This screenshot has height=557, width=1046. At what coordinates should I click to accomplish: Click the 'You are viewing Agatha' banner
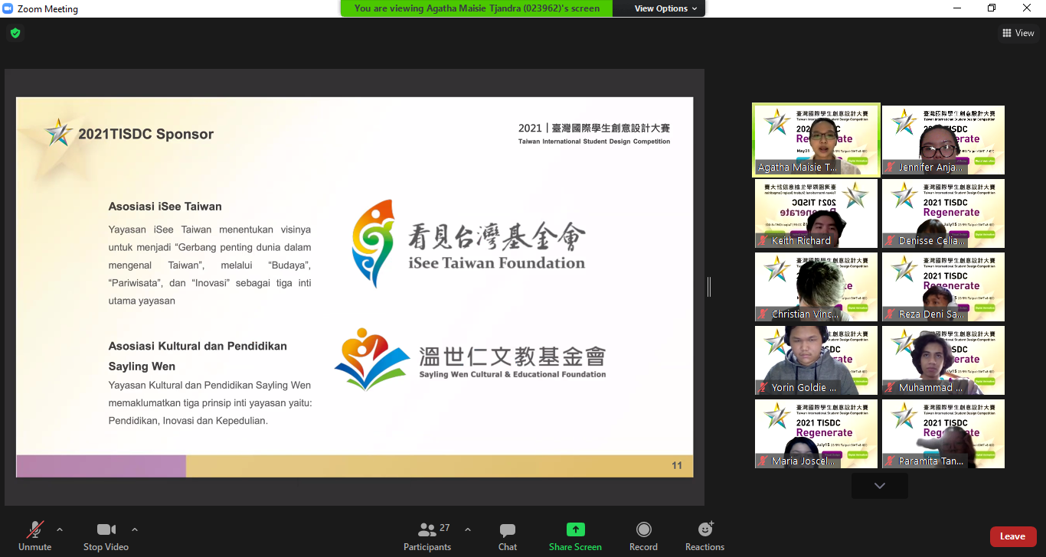coord(476,8)
